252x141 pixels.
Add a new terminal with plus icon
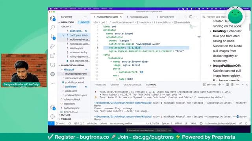coord(219,85)
